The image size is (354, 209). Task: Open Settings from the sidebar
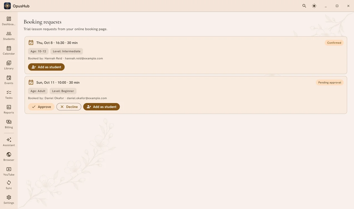click(9, 199)
